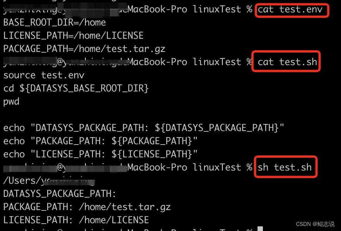This screenshot has width=341, height=231.
Task: Click the pwd command line
Action: pyautogui.click(x=11, y=102)
